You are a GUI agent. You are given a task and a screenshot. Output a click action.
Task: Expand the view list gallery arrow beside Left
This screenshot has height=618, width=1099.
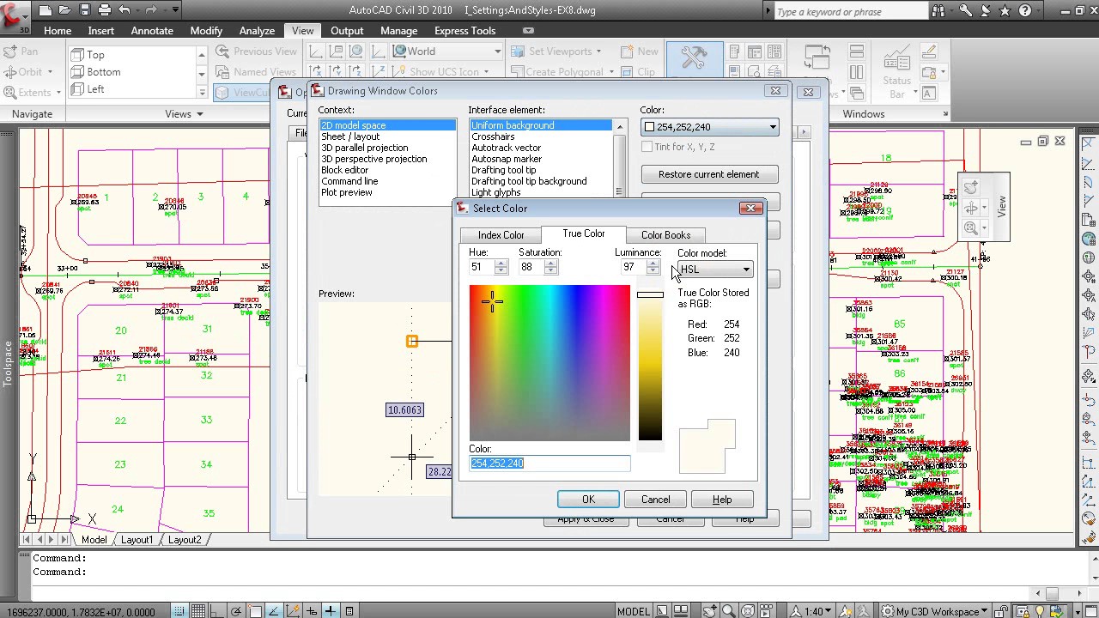[x=201, y=93]
